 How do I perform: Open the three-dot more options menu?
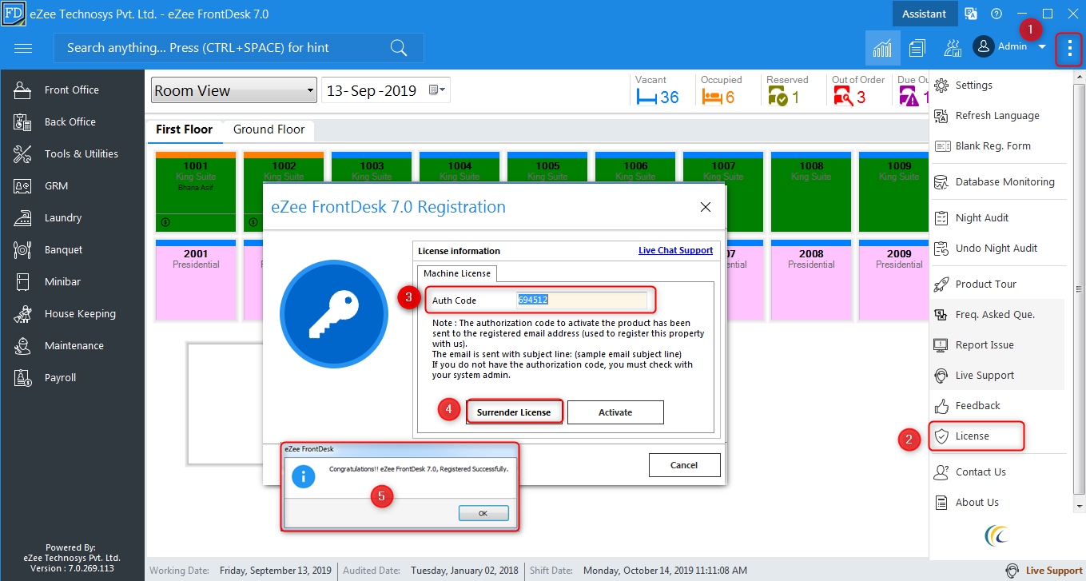[1069, 49]
